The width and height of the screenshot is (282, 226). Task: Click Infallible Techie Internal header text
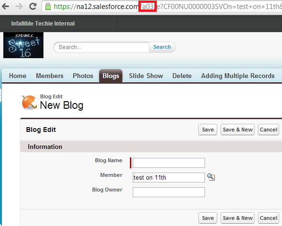pyautogui.click(x=43, y=24)
